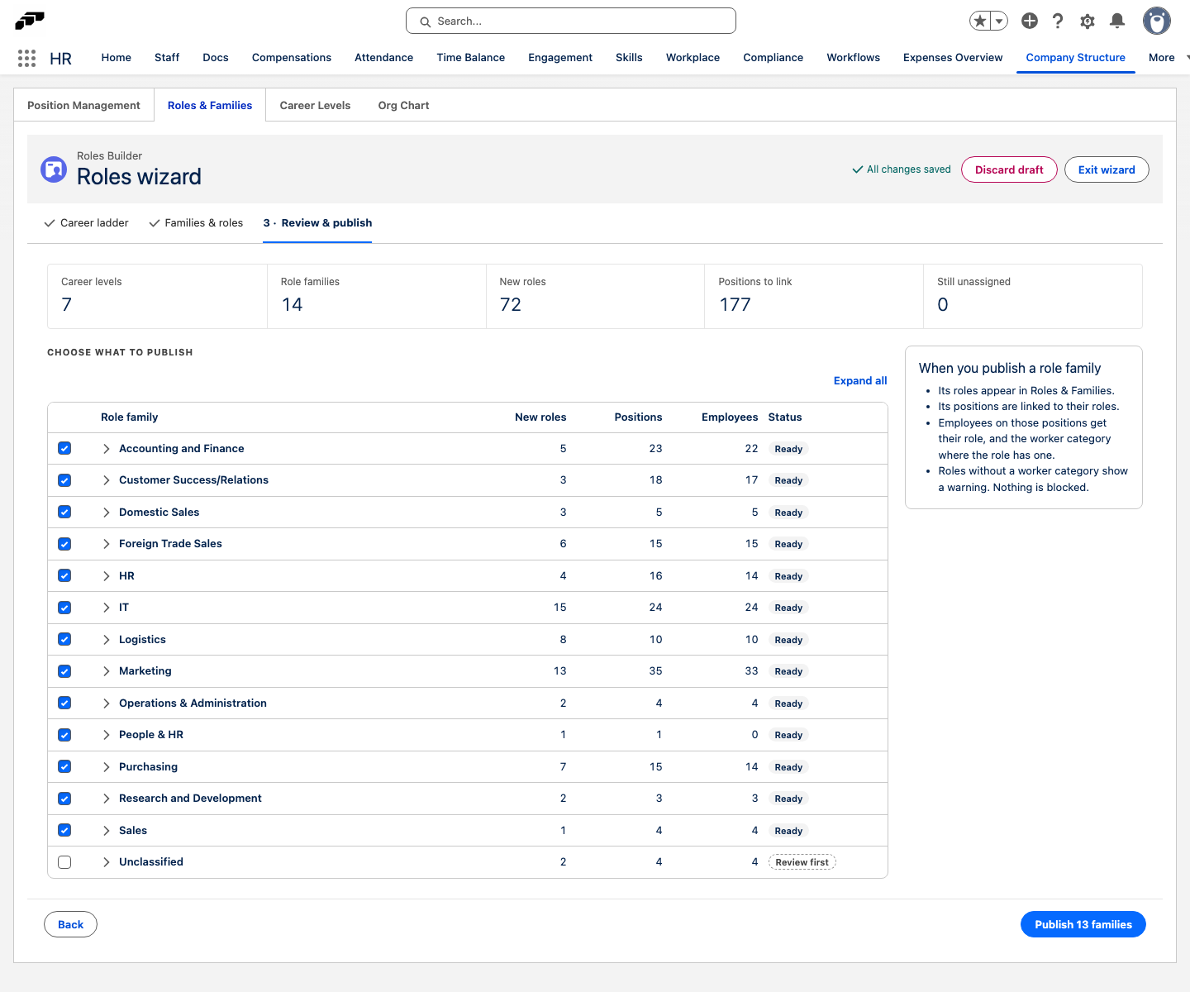Viewport: 1190px width, 992px height.
Task: Open the Attendance nav item
Action: point(383,58)
